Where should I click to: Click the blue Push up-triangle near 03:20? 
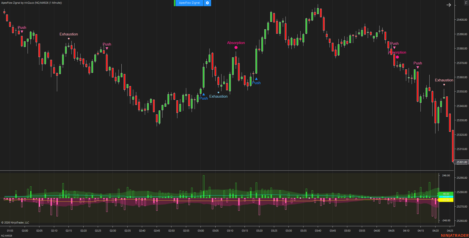click(x=256, y=79)
